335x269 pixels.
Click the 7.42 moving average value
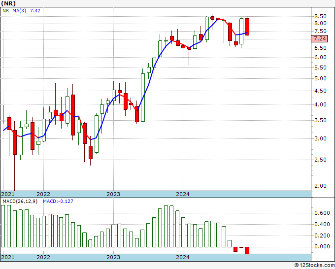pyautogui.click(x=35, y=10)
